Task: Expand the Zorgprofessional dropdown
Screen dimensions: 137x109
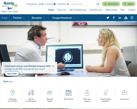Action: tap(63, 18)
